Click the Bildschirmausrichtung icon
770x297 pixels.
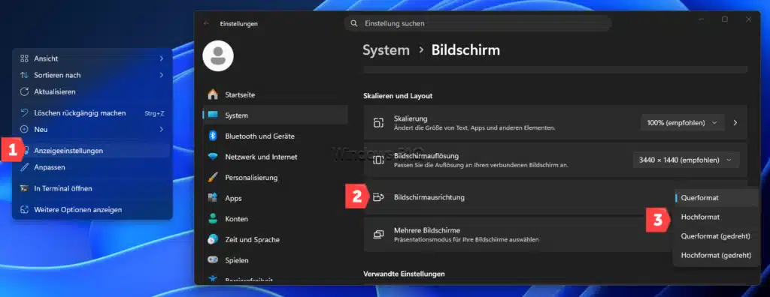(x=378, y=197)
